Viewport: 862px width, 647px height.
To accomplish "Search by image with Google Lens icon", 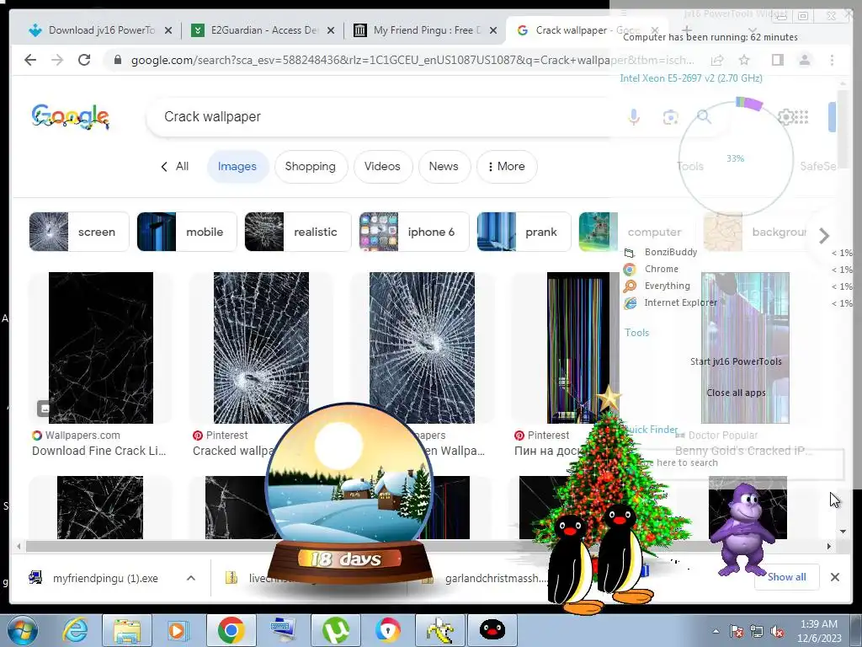I will (670, 116).
